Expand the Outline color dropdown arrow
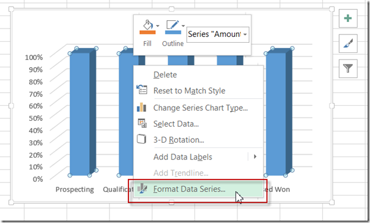The width and height of the screenshot is (370, 223). (183, 26)
